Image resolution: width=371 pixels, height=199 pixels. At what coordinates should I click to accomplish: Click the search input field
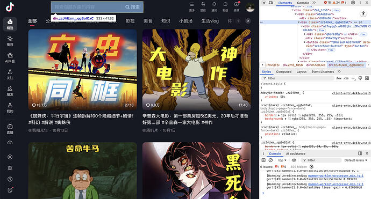coord(87,7)
